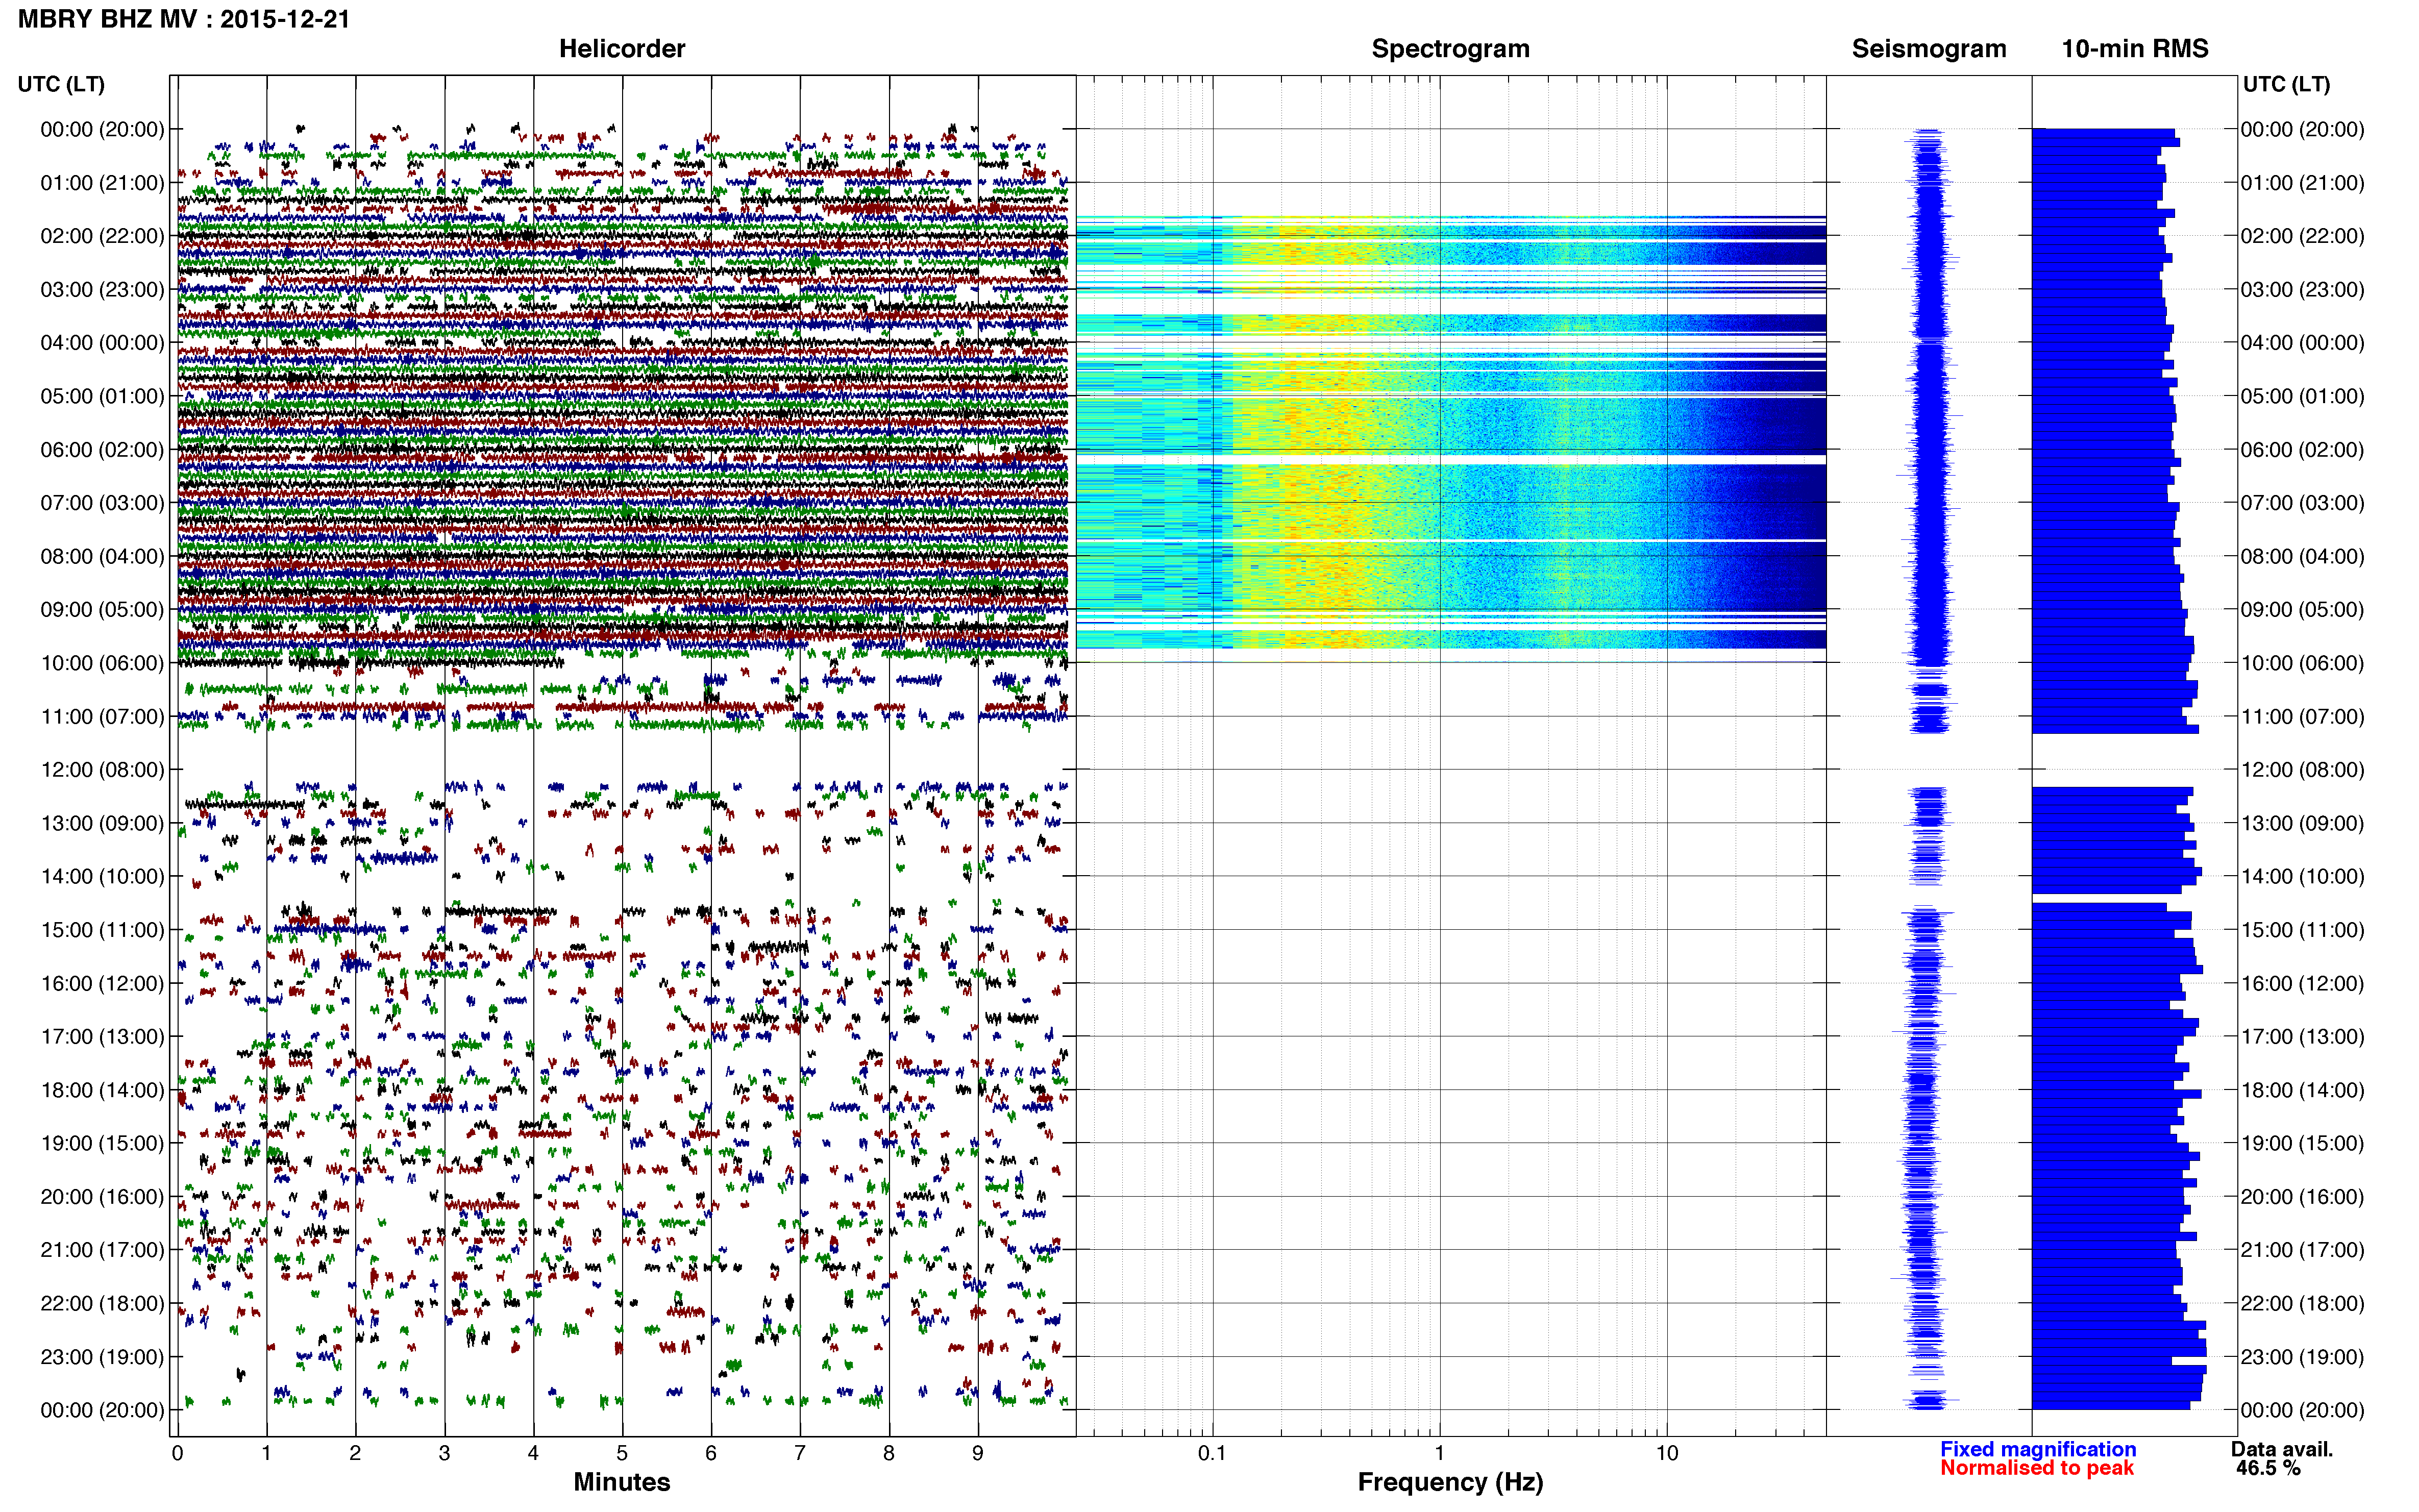Click the 'Data avail.' label
This screenshot has height=1512, width=2419.
pos(2282,1449)
